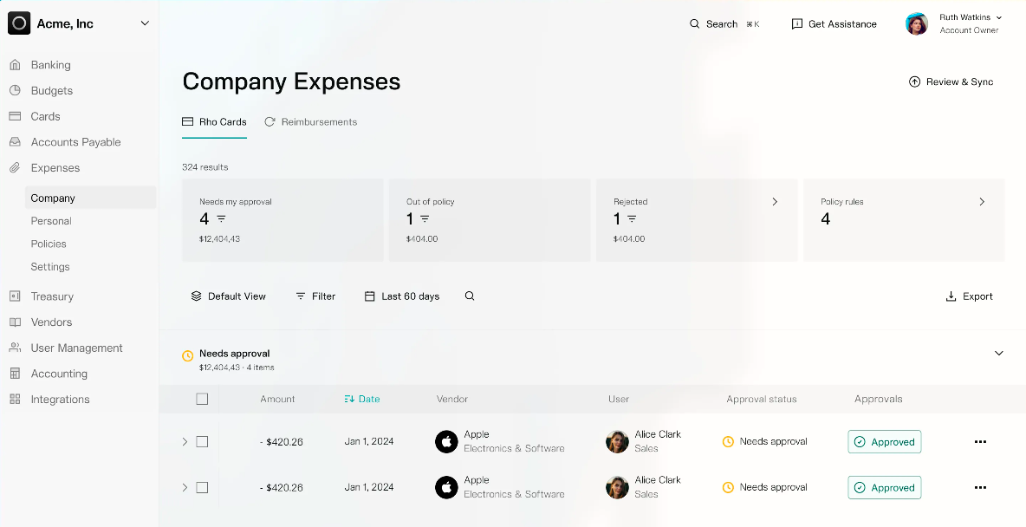This screenshot has width=1026, height=527.
Task: Click the Acme, Inc logo icon
Action: (19, 23)
